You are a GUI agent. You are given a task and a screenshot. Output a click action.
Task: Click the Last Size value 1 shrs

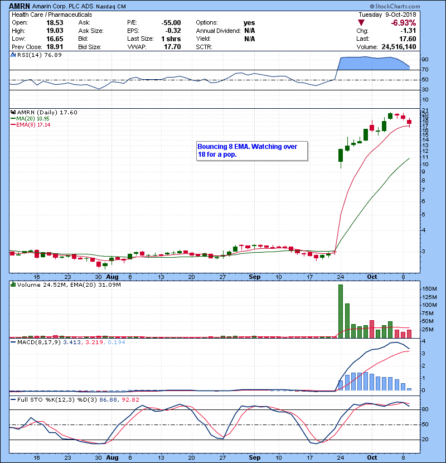coord(171,38)
